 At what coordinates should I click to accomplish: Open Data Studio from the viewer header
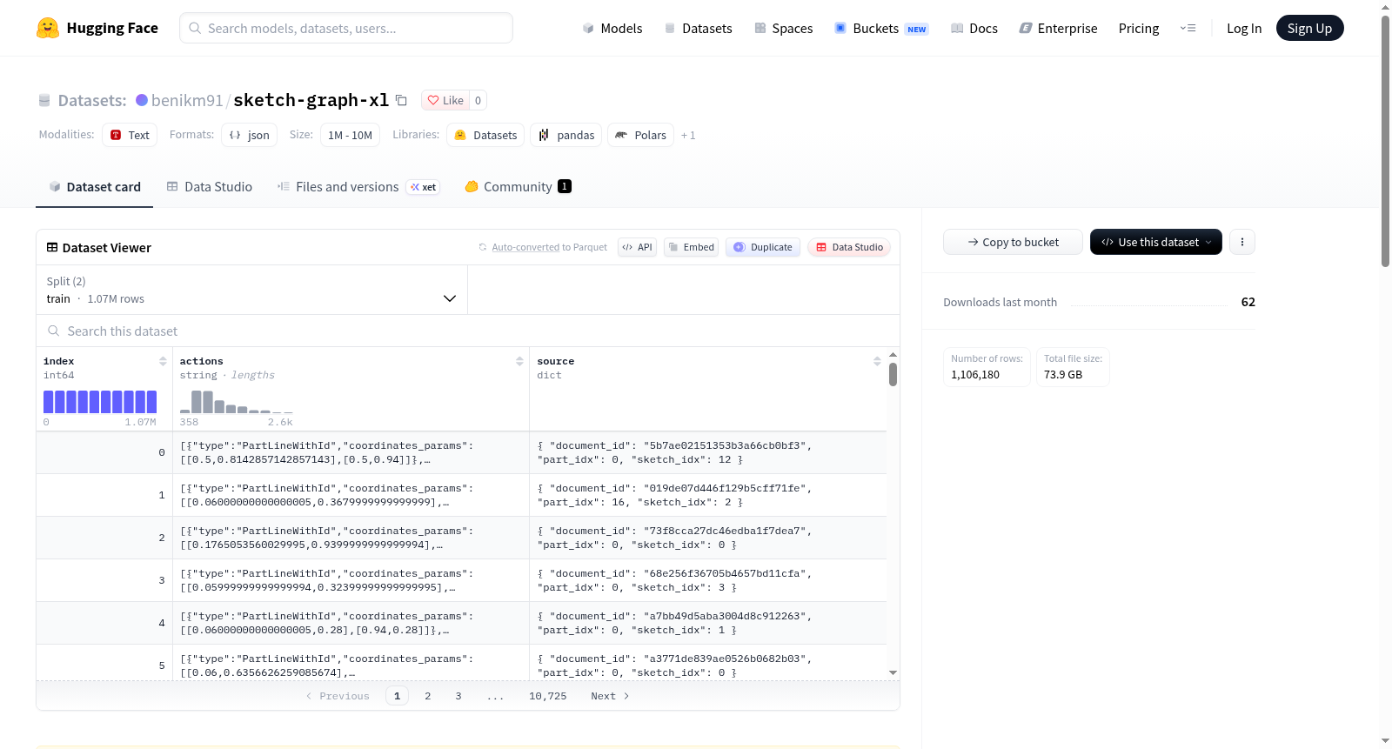849,247
